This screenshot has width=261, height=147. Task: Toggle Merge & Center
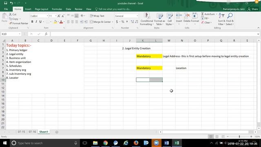pos(100,22)
